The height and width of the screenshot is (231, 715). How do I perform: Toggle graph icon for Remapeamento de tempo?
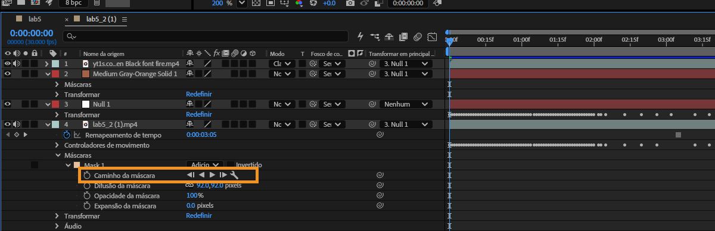click(x=77, y=135)
